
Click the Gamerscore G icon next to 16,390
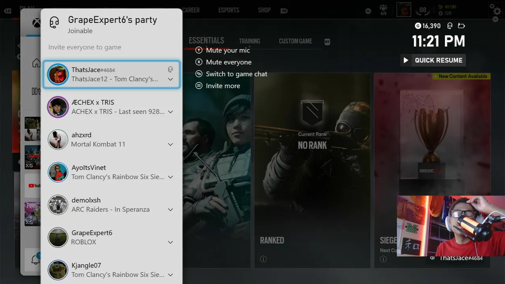pos(418,26)
